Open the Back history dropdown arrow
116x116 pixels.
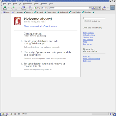coord(9,8)
